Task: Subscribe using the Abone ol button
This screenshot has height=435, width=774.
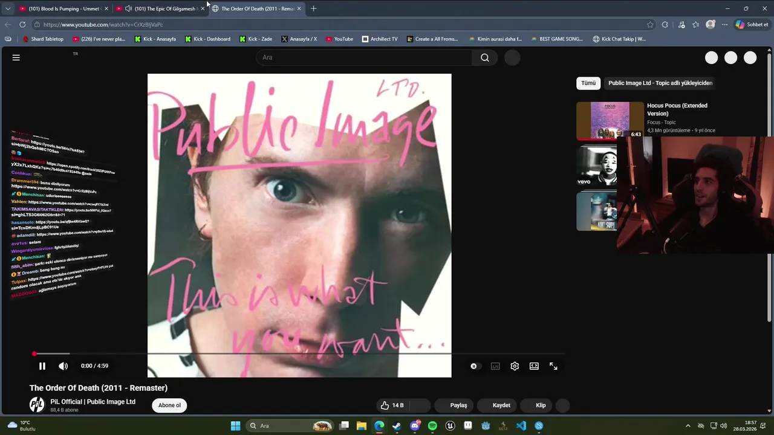Action: 169,405
